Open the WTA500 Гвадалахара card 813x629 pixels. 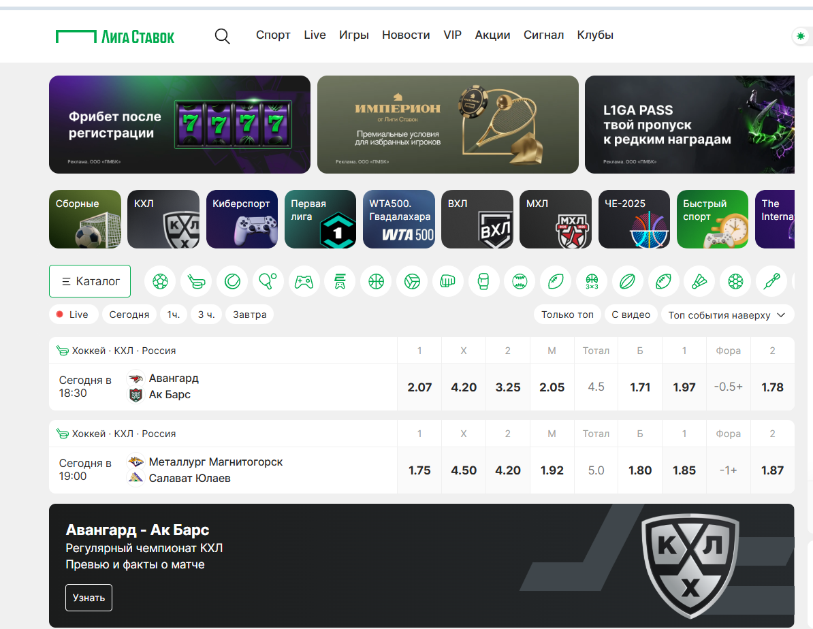pos(399,219)
